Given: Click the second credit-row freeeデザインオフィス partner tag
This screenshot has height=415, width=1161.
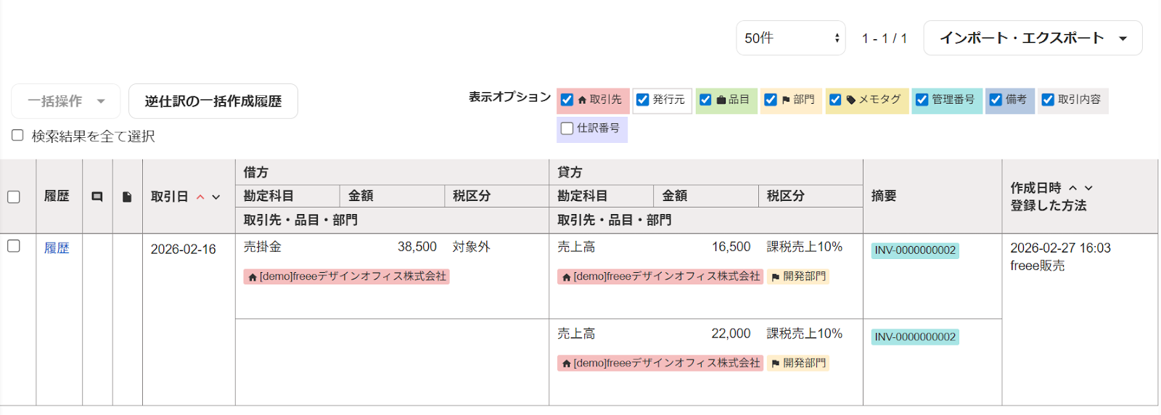Looking at the screenshot, I should pos(660,363).
